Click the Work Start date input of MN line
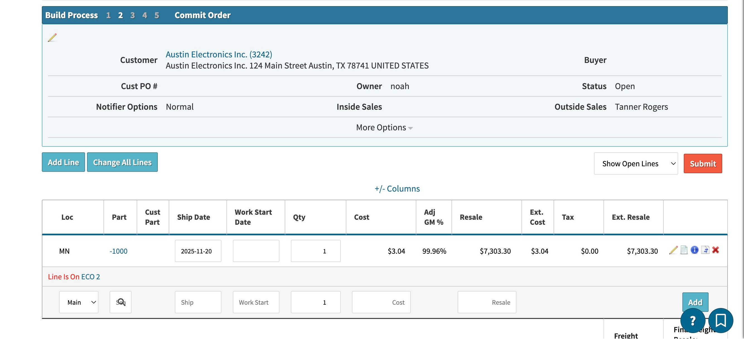Viewport: 744px width, 352px height. tap(256, 251)
